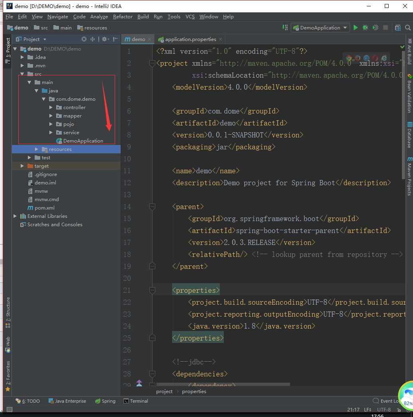Switch to application.properties tab

click(190, 39)
